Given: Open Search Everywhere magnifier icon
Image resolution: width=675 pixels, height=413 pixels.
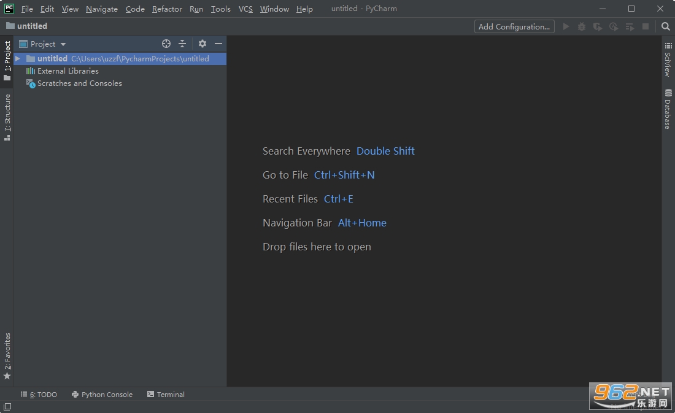Looking at the screenshot, I should click(666, 27).
